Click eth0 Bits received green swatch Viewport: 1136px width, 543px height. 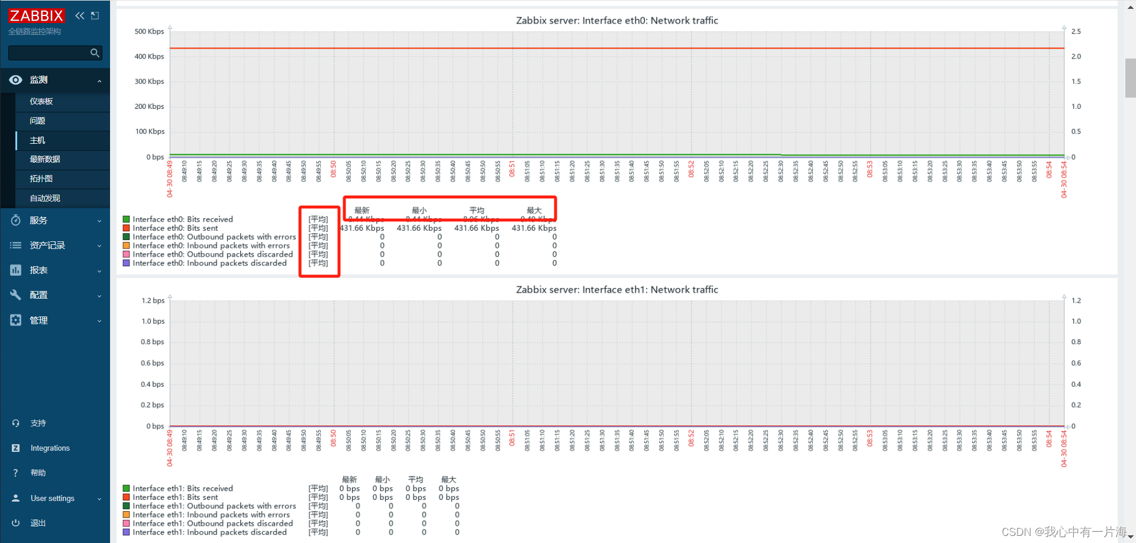click(126, 219)
